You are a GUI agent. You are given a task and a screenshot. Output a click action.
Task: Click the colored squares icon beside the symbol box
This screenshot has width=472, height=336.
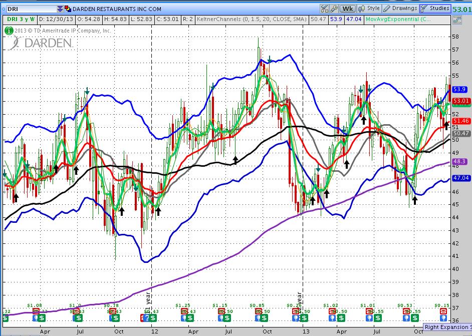coord(68,9)
